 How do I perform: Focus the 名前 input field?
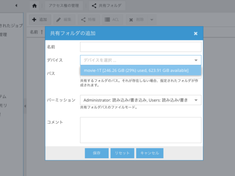[x=141, y=47]
